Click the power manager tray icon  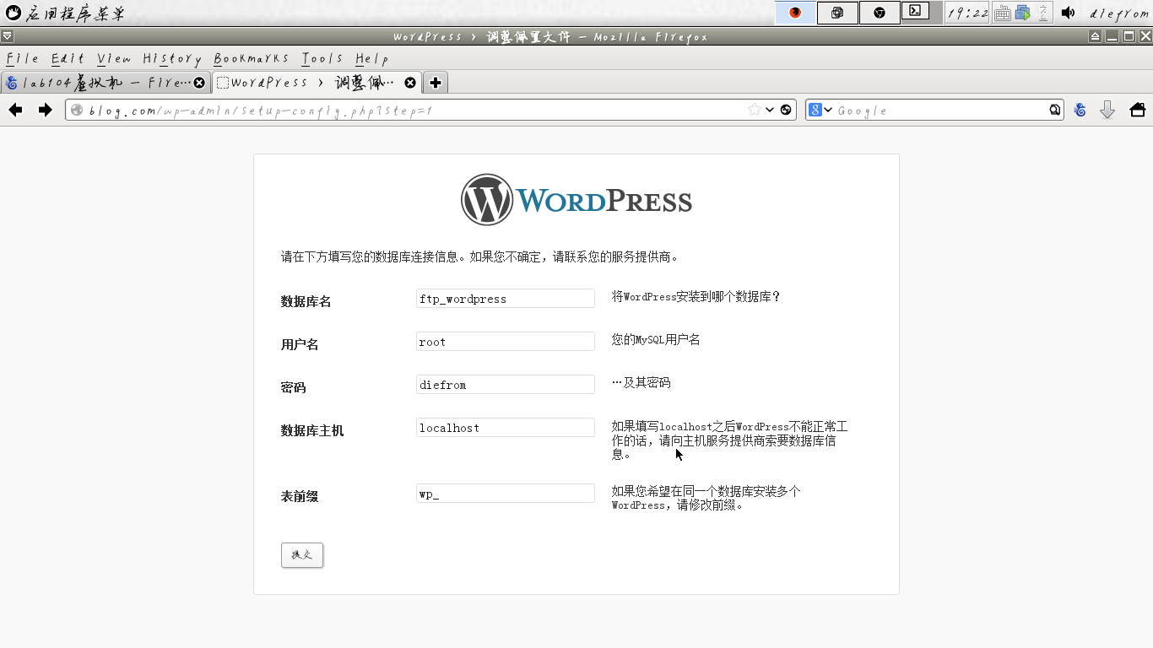click(1043, 13)
